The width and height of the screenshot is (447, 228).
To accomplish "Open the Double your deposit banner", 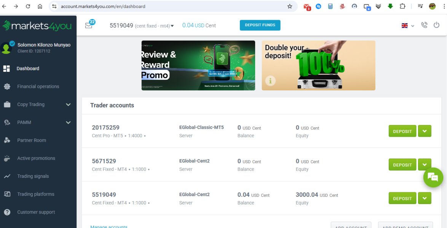I will tap(318, 65).
